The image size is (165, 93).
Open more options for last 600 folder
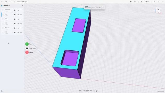click(x=21, y=33)
